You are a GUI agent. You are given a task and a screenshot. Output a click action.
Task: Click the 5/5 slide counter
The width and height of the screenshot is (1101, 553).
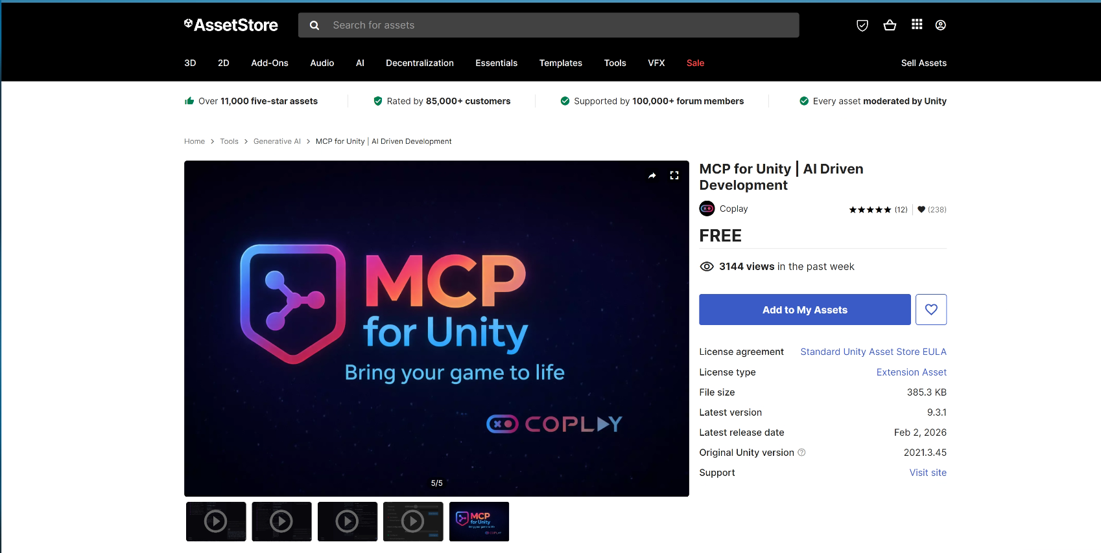(x=437, y=483)
